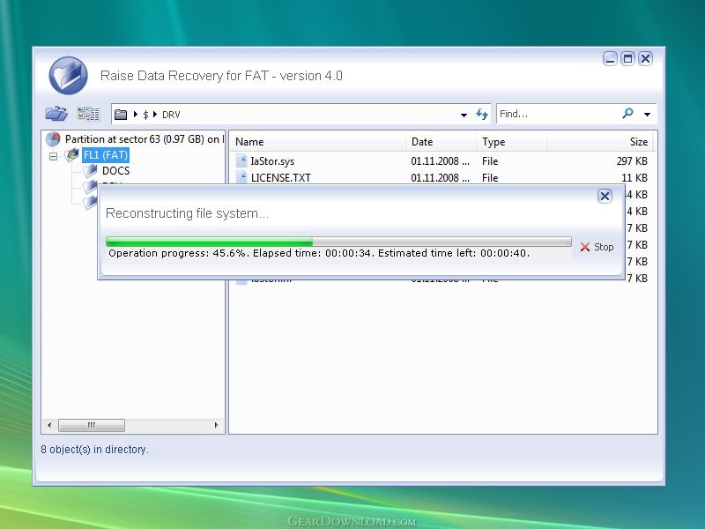Close the Reconstructing file system dialog
The width and height of the screenshot is (705, 529).
point(605,196)
